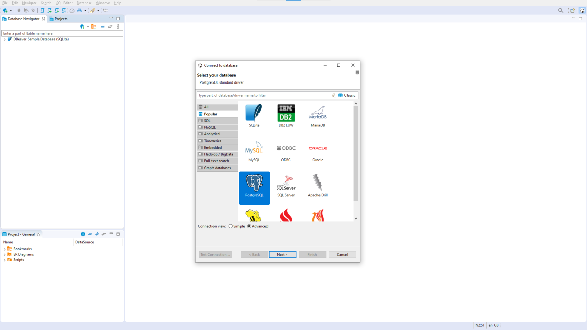Click the Next > button
This screenshot has height=330, width=587.
282,255
